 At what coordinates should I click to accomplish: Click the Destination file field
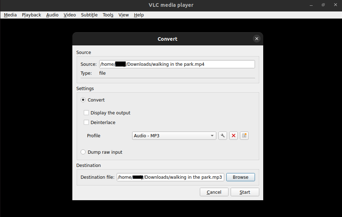pos(170,177)
